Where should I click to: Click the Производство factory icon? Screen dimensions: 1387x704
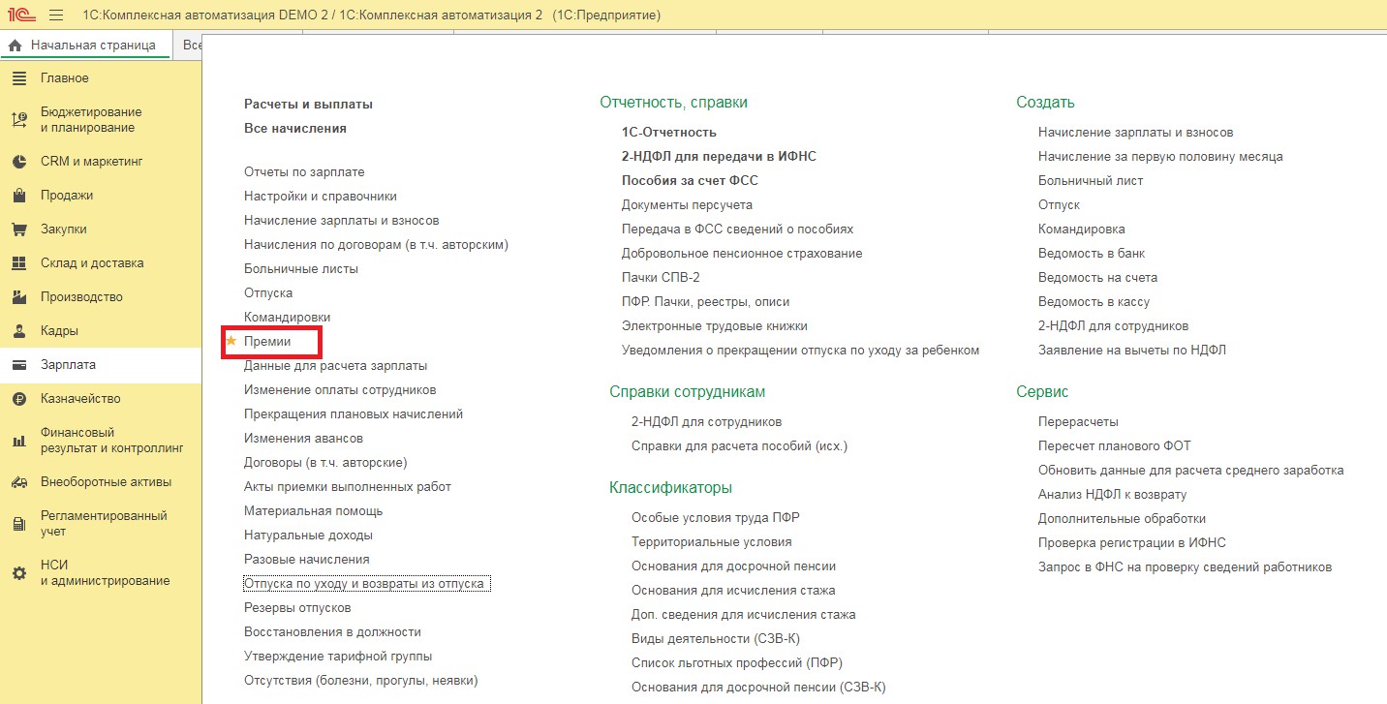tap(18, 297)
